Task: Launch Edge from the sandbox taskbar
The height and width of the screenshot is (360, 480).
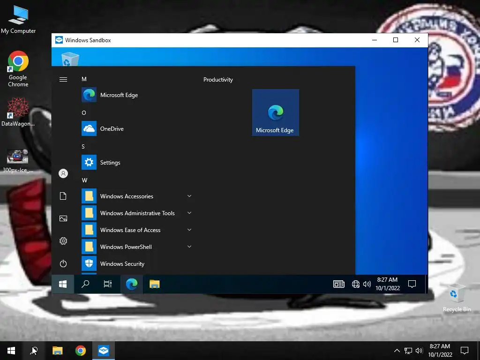Action: pyautogui.click(x=132, y=284)
